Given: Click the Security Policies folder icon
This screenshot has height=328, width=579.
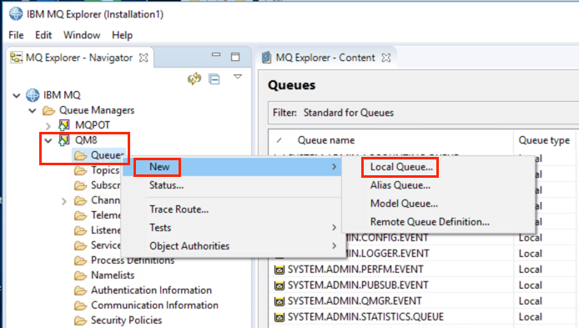Looking at the screenshot, I should coord(80,320).
